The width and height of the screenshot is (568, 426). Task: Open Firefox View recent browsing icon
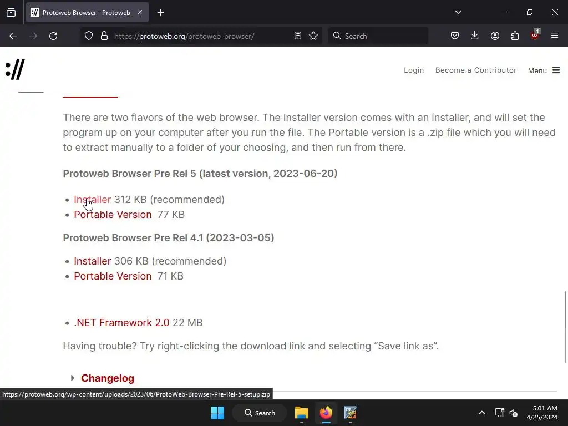tap(11, 12)
